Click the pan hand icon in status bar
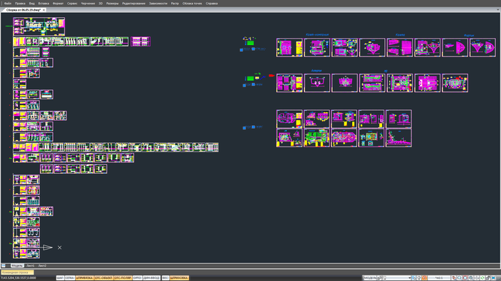This screenshot has width=501, height=281. click(454, 278)
